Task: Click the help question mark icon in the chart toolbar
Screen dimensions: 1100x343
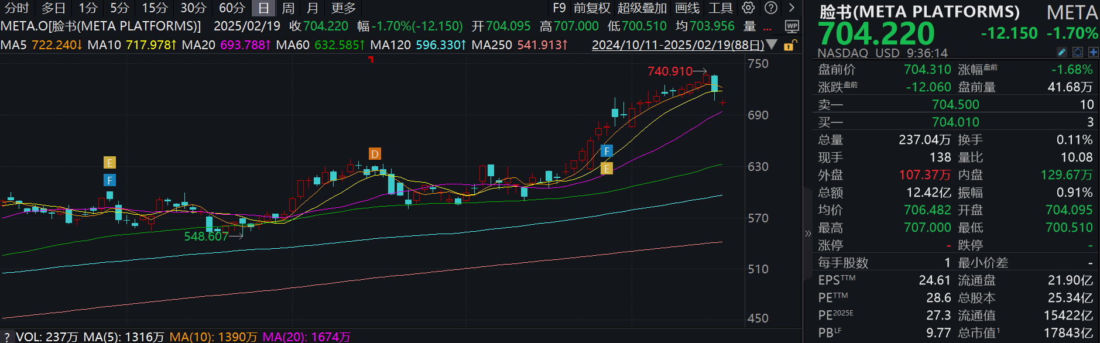Action: tap(772, 8)
